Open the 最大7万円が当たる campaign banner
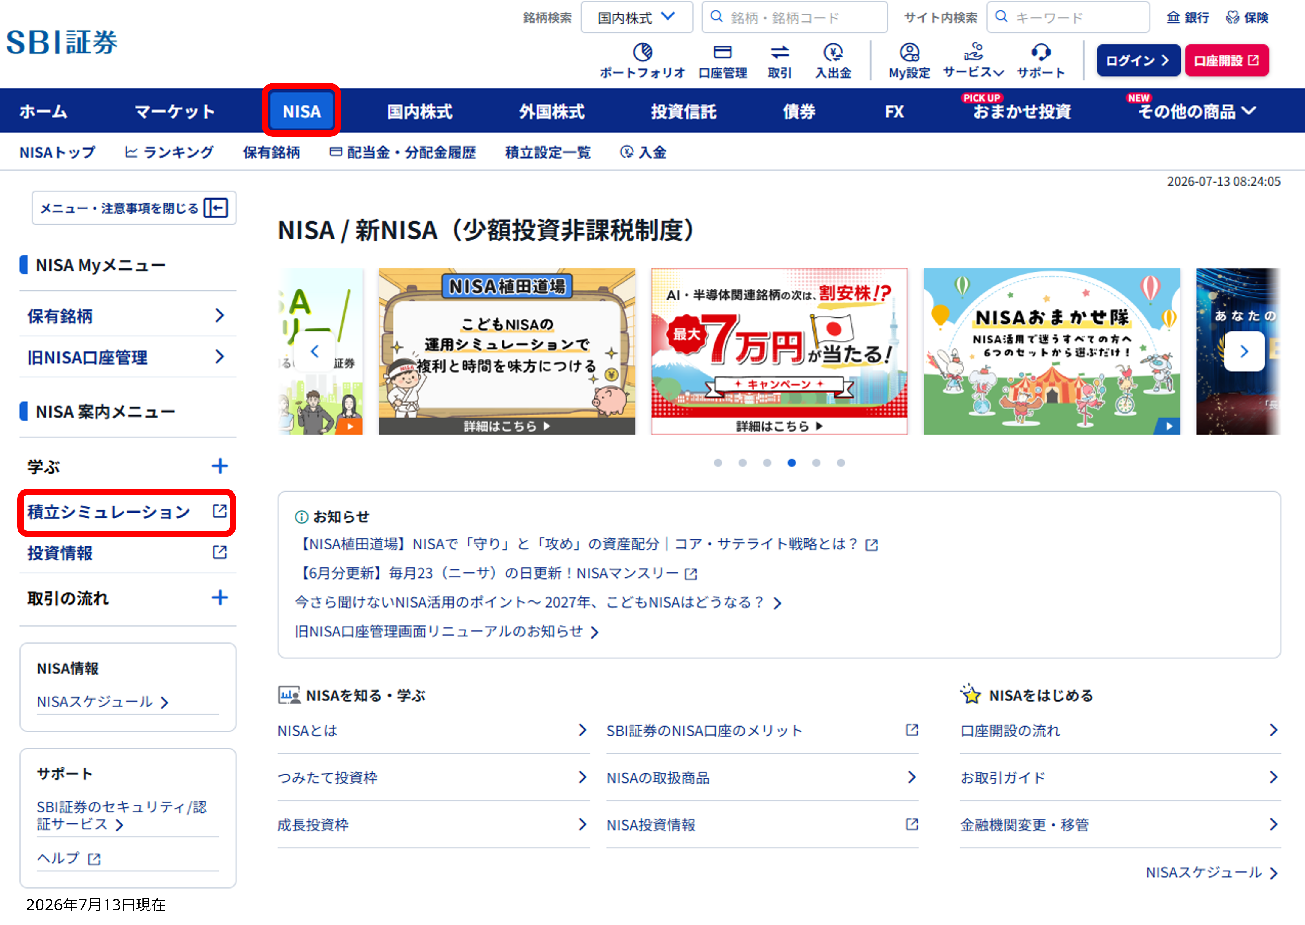The width and height of the screenshot is (1305, 925). 779,351
